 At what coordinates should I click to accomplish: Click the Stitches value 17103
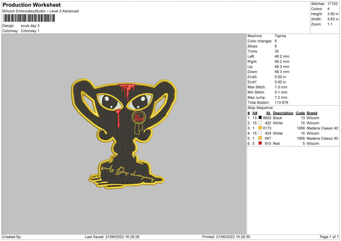[332, 4]
